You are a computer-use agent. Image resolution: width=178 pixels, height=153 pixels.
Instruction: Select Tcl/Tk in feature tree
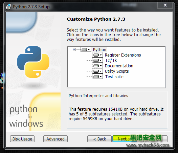point(111,61)
